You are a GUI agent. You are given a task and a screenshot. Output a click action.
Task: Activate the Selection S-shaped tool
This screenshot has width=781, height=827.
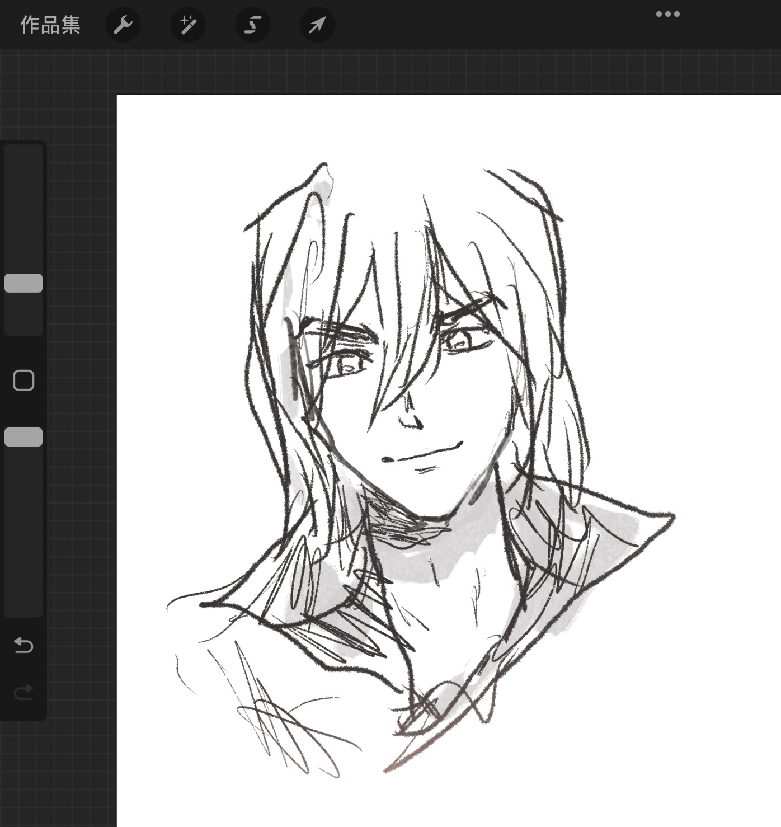253,25
